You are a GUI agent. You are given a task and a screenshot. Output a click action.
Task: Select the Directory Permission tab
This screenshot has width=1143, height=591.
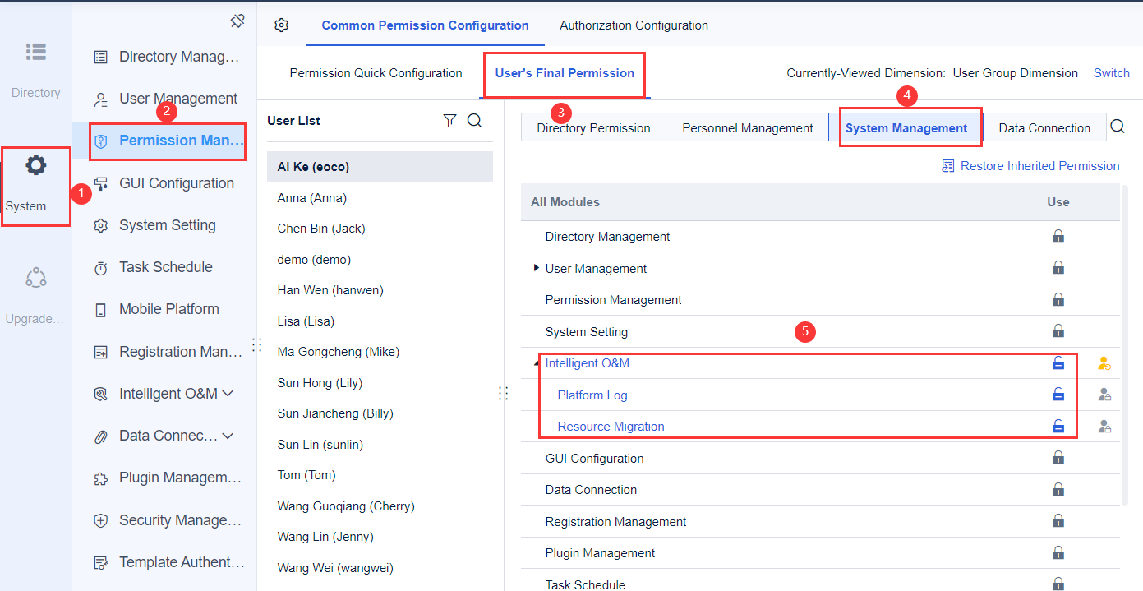click(593, 128)
